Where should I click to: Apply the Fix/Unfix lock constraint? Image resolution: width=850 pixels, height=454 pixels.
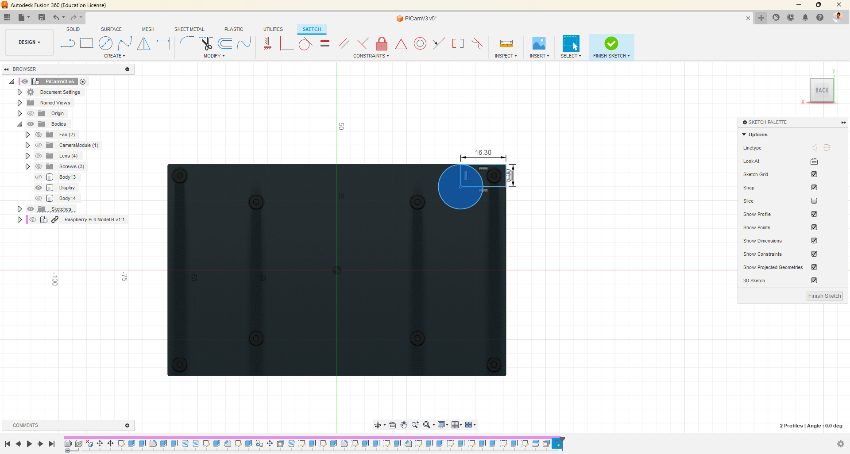pyautogui.click(x=382, y=43)
